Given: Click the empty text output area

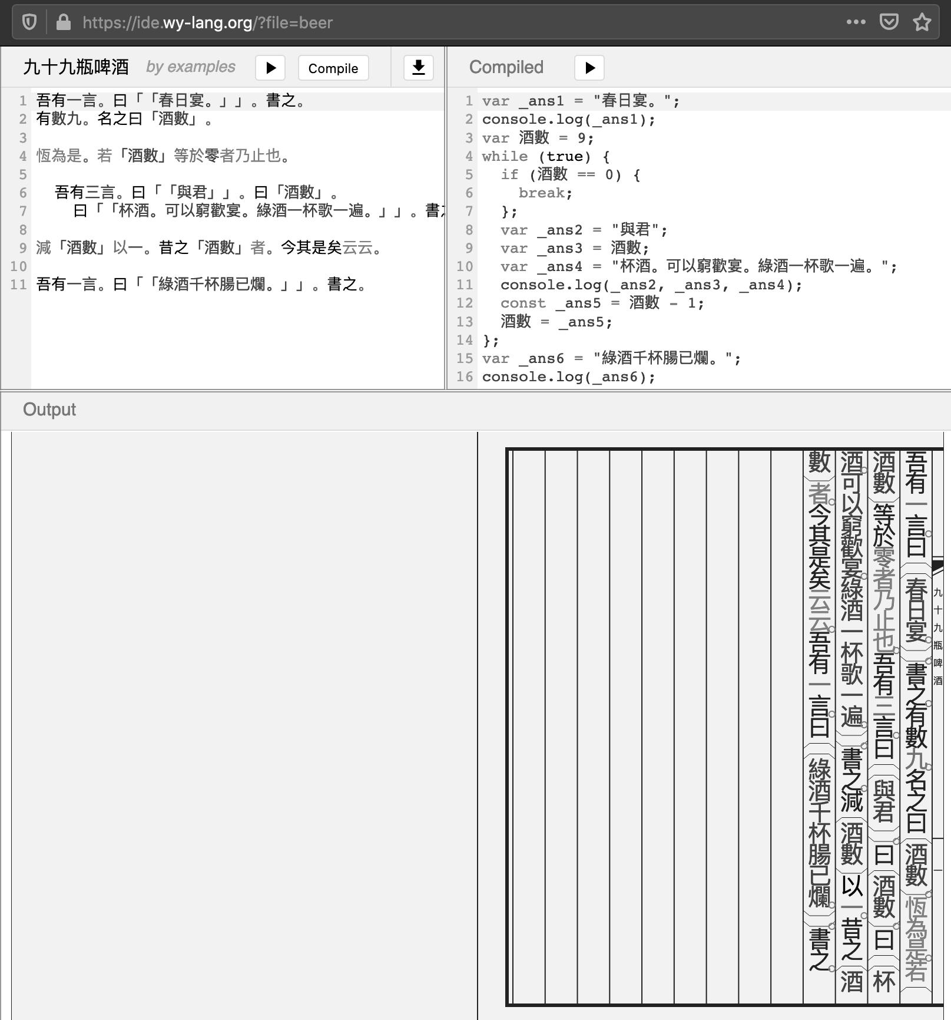Looking at the screenshot, I should click(244, 725).
